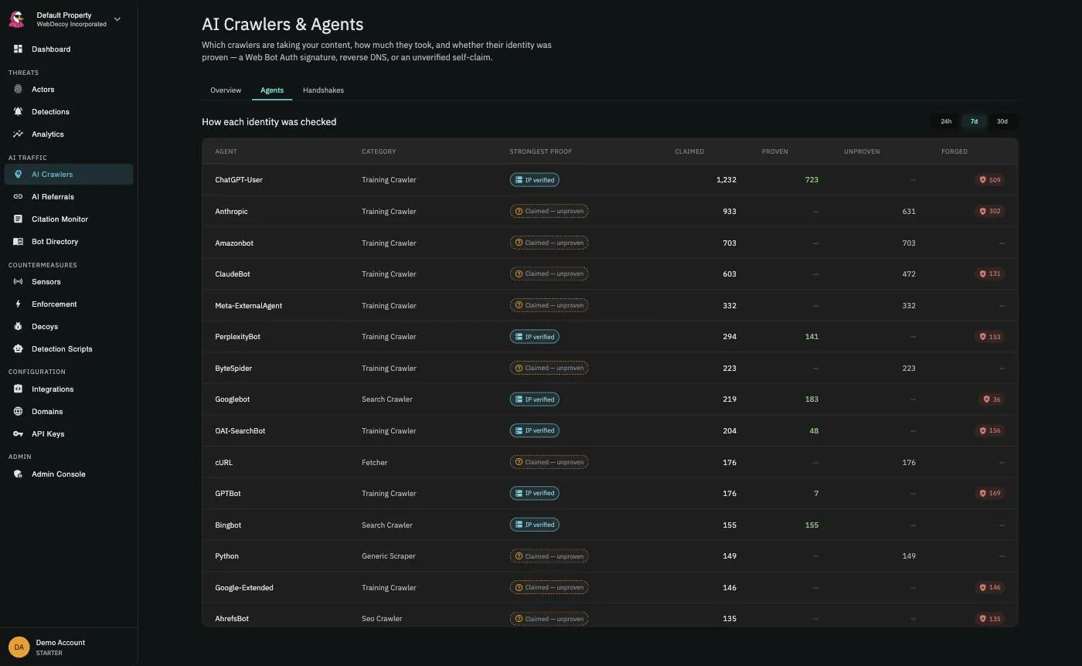
Task: Click the AI Referrals link icon
Action: point(18,196)
